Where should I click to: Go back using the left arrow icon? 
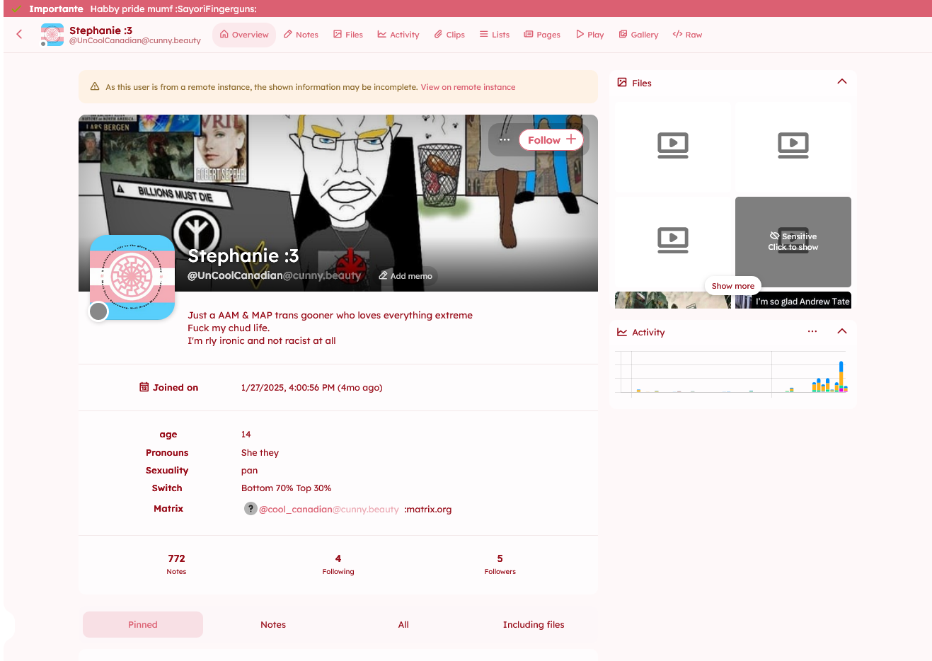20,34
